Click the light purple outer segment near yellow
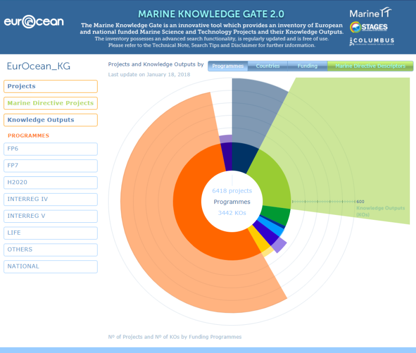Viewport: 416px width, 353px height. (x=279, y=245)
